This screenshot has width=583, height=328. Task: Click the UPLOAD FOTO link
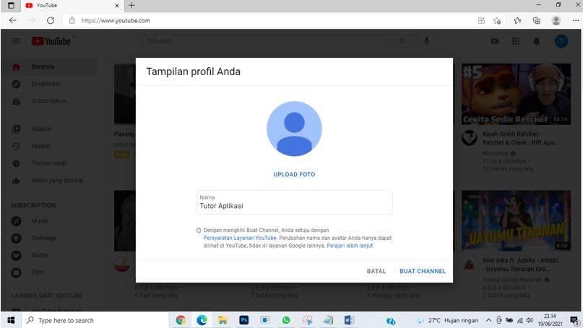point(294,175)
